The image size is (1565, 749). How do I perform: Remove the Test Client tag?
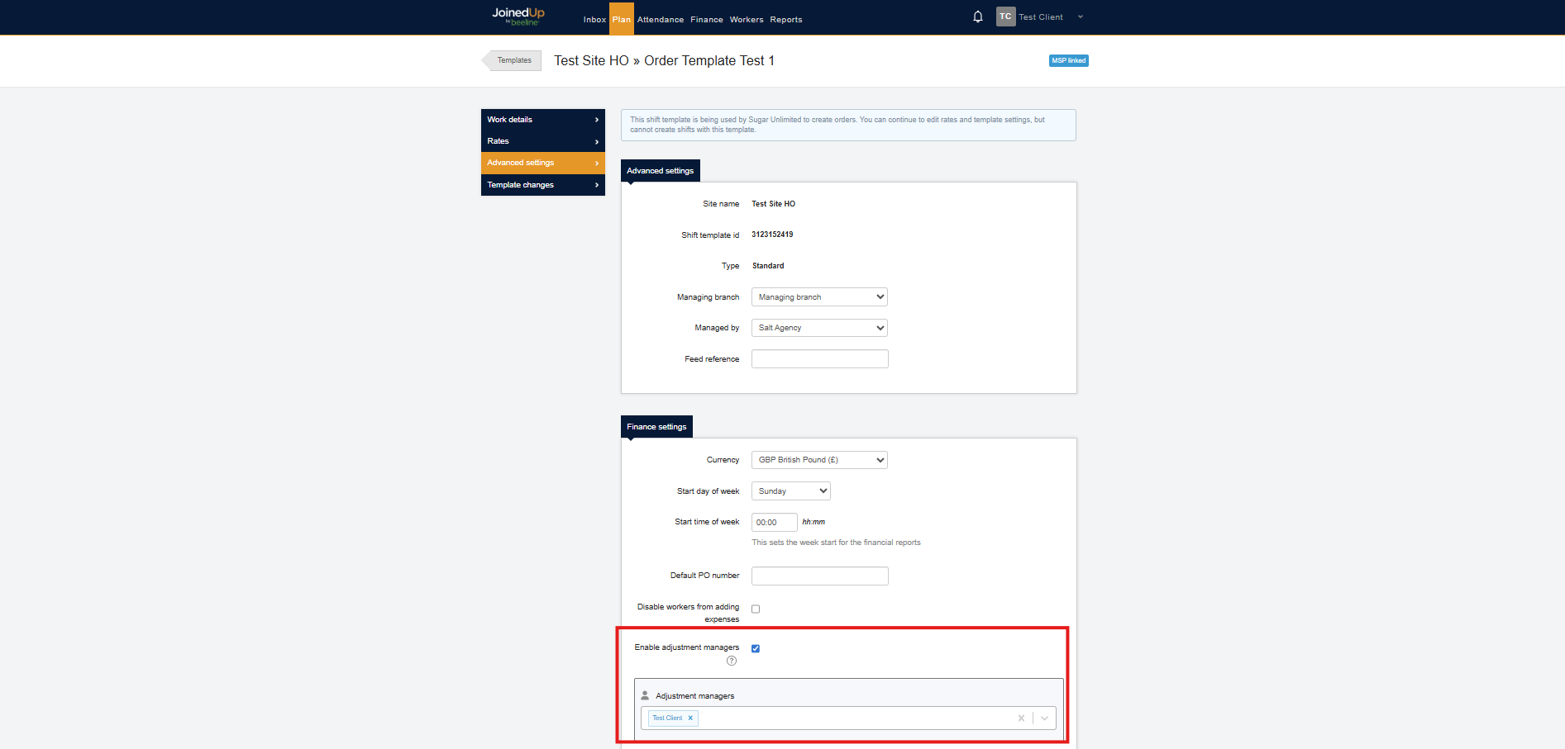[x=690, y=718]
